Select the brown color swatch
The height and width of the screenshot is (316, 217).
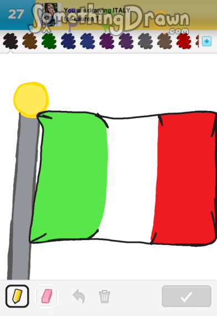tap(30, 42)
